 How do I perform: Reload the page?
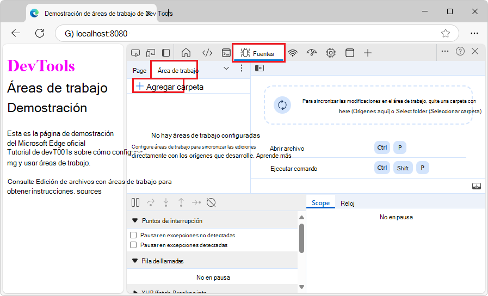40,33
